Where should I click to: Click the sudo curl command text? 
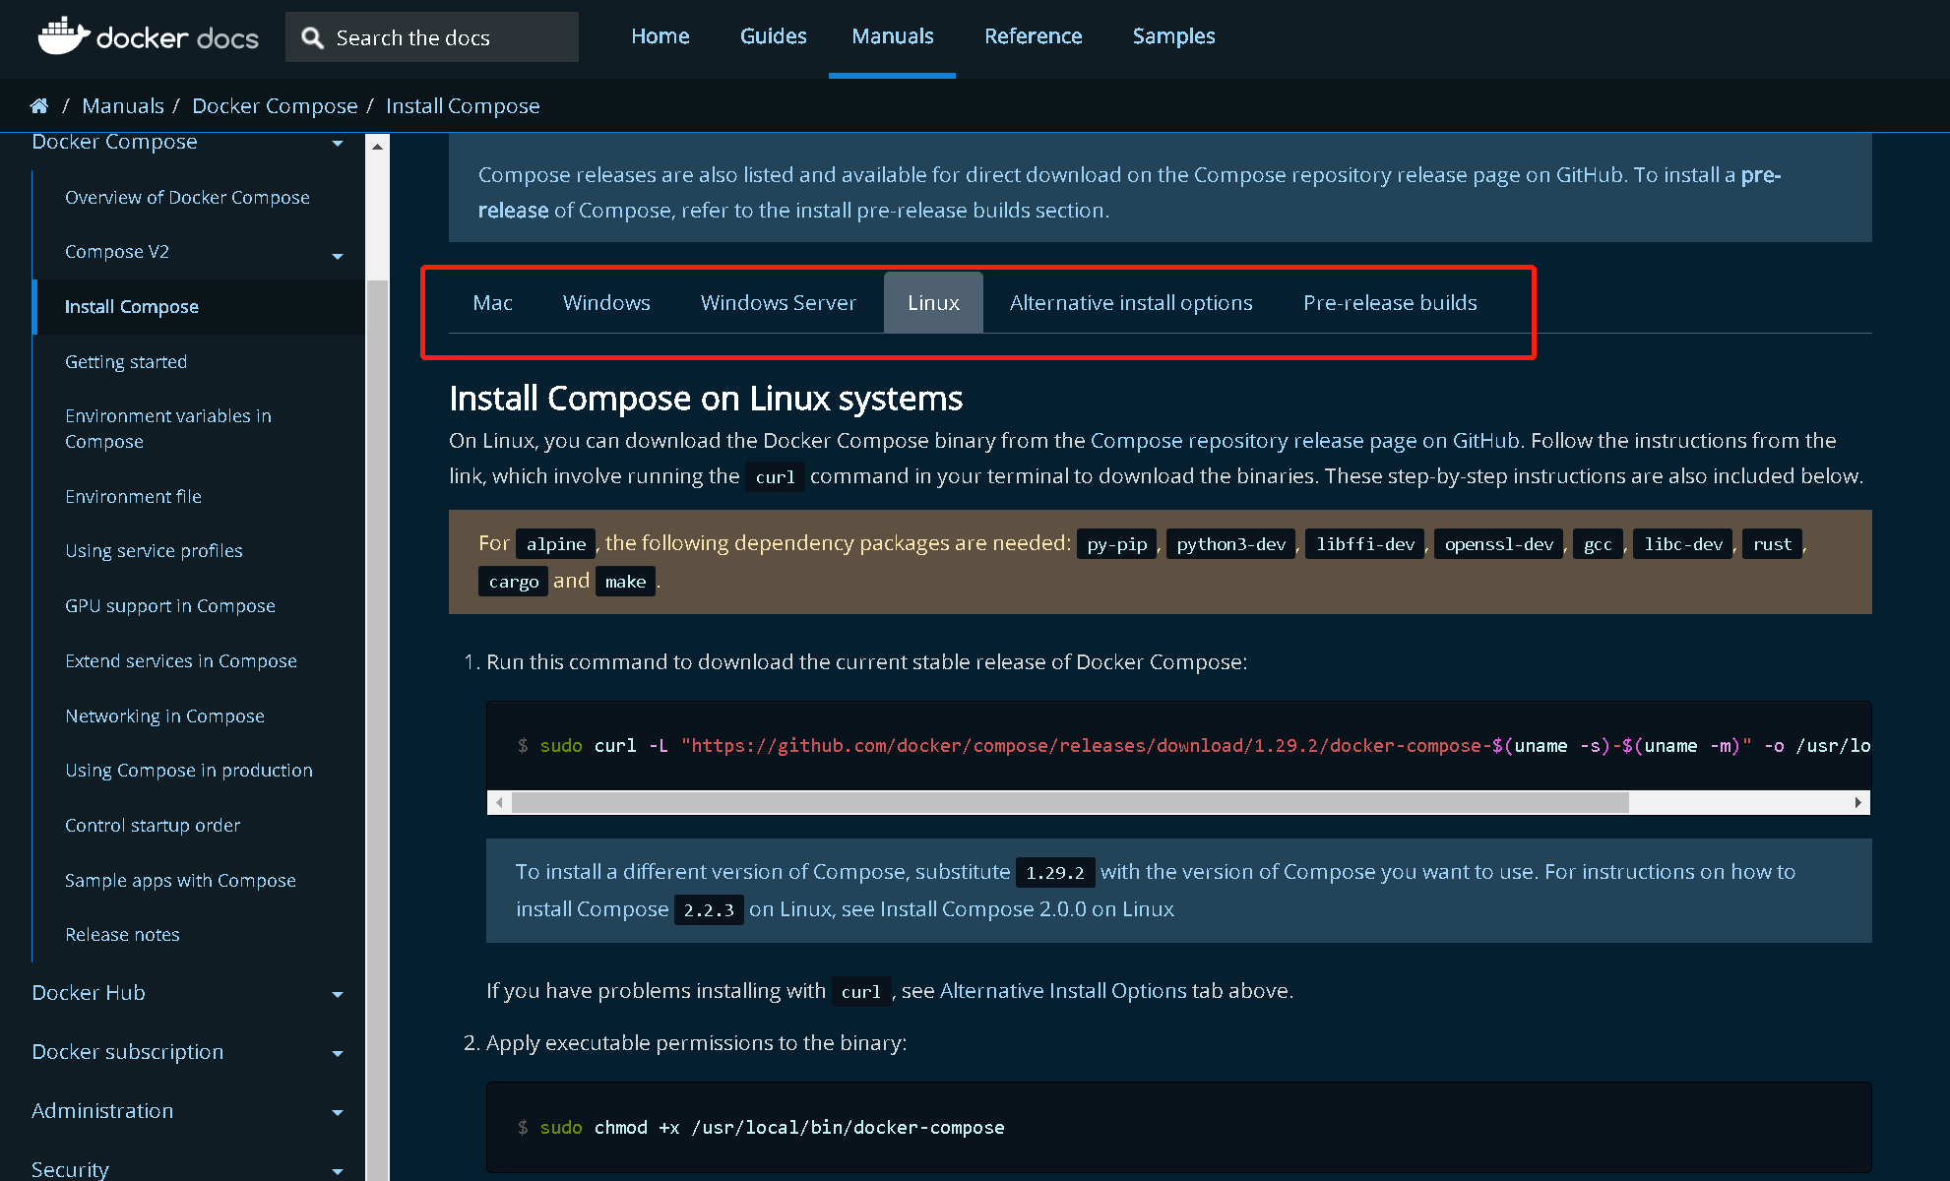point(1194,745)
